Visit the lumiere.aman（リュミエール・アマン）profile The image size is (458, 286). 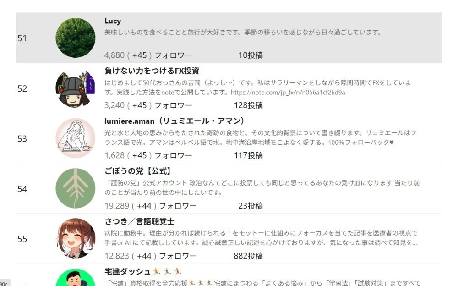pos(174,121)
